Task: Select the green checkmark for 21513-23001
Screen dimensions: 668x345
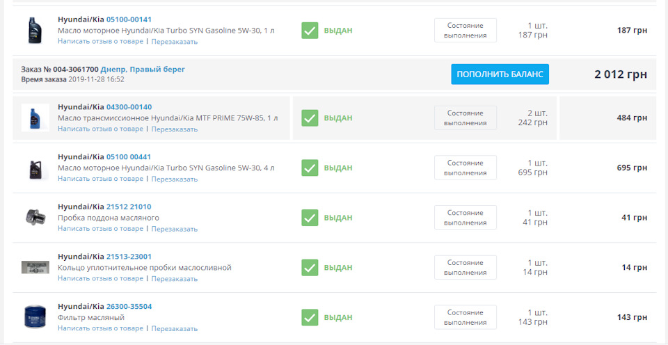Action: click(310, 268)
